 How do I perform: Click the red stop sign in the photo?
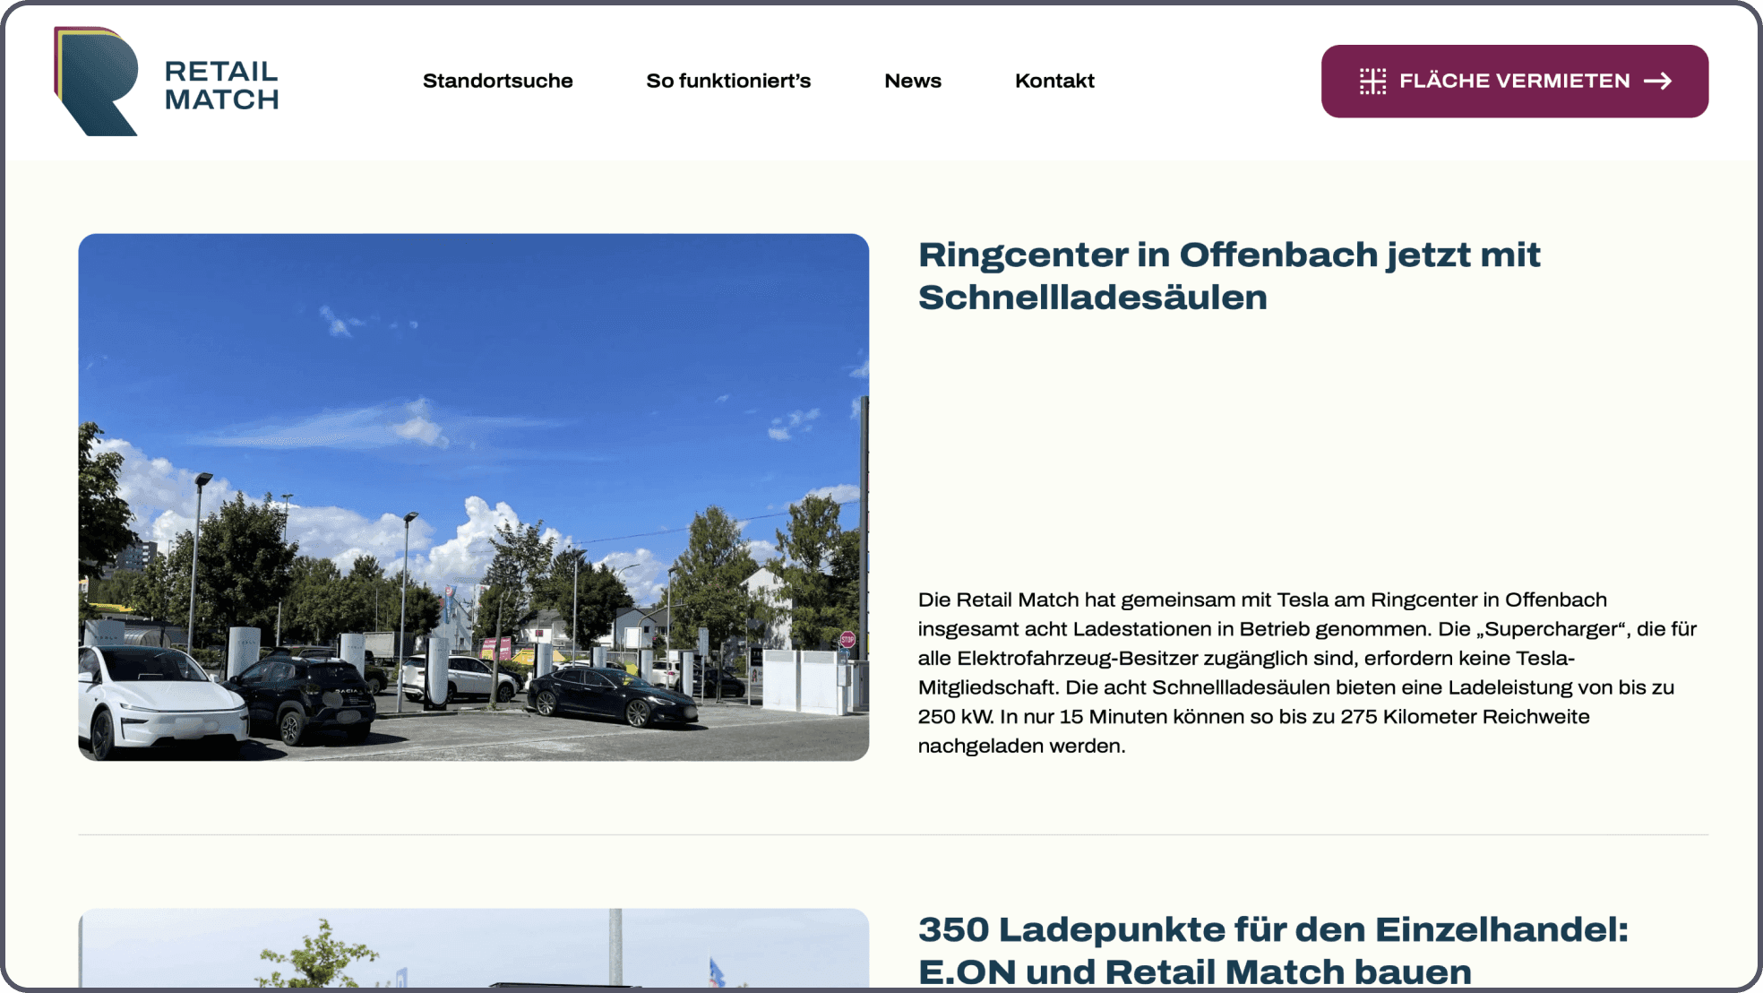(847, 639)
